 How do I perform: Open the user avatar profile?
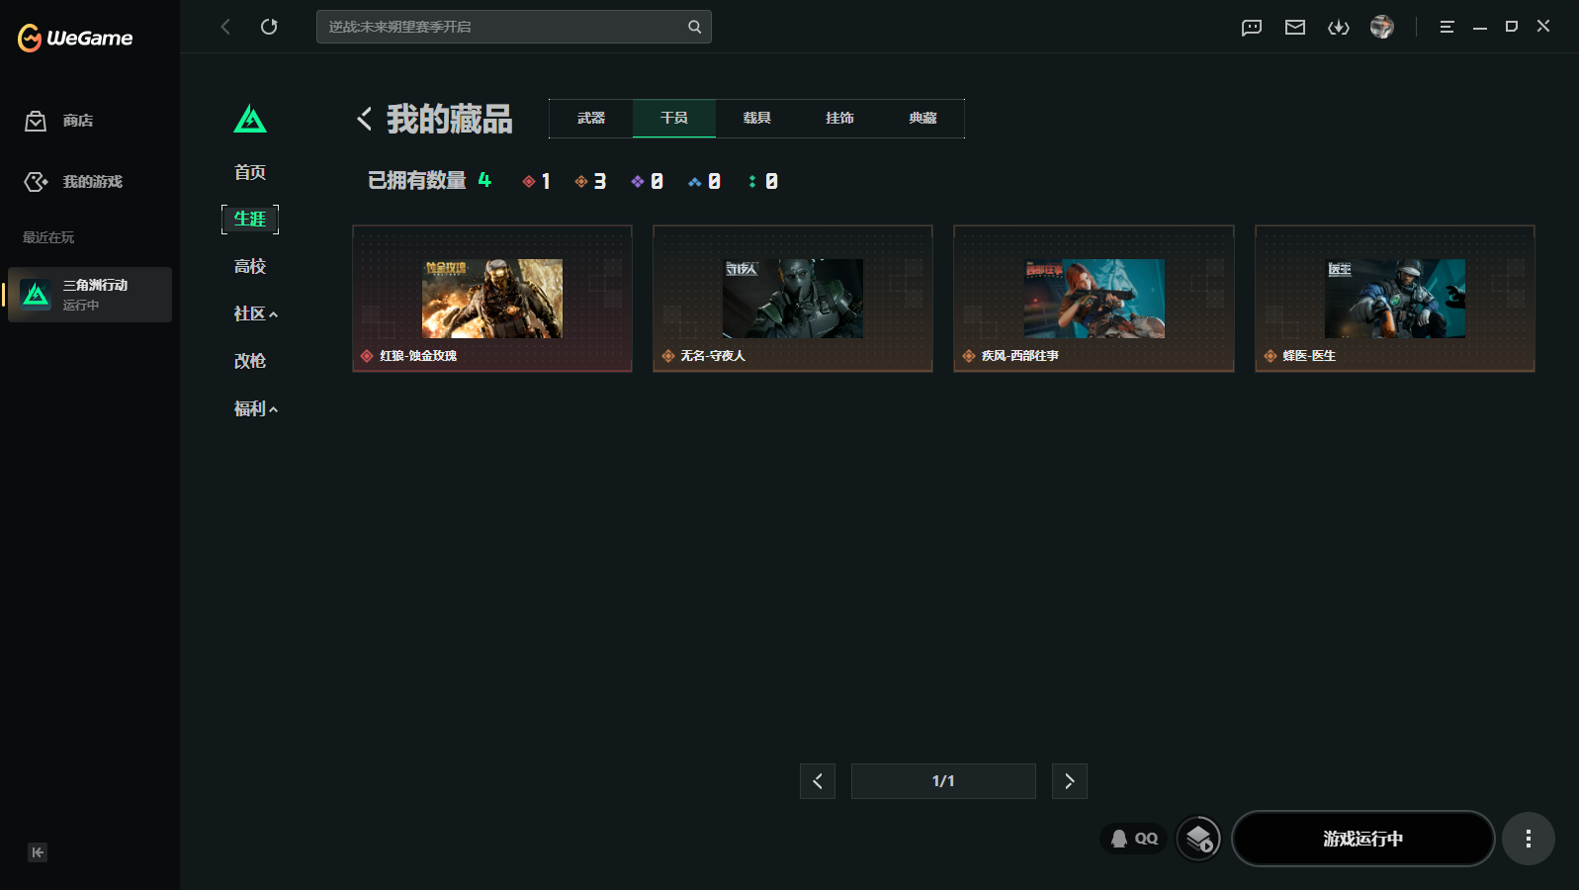[x=1382, y=27]
